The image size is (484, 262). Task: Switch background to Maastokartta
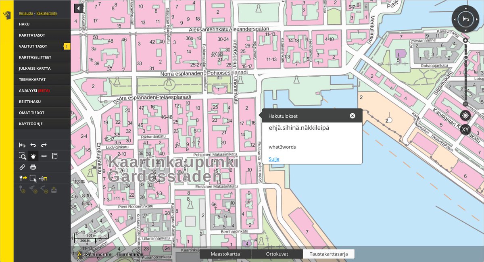(x=225, y=254)
